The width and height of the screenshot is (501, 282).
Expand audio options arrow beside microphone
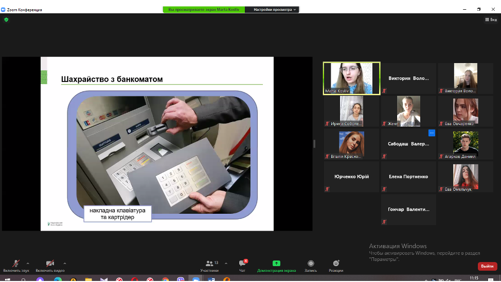click(28, 263)
